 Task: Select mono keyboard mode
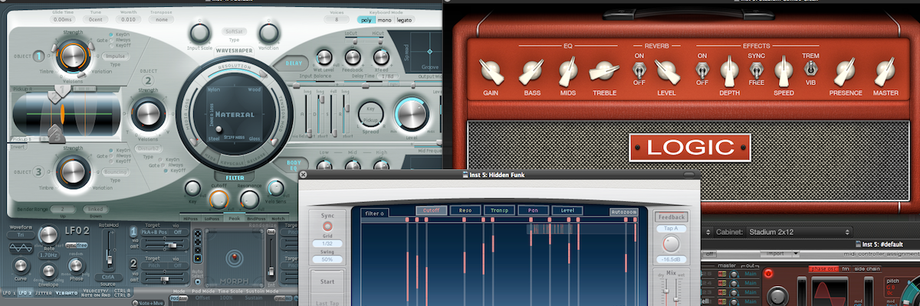(385, 19)
